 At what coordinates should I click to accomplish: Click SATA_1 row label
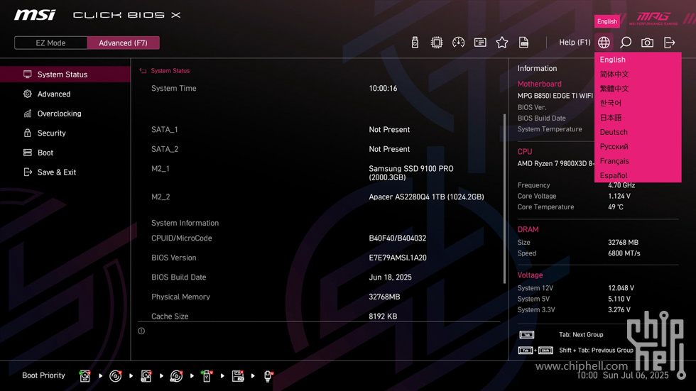165,129
